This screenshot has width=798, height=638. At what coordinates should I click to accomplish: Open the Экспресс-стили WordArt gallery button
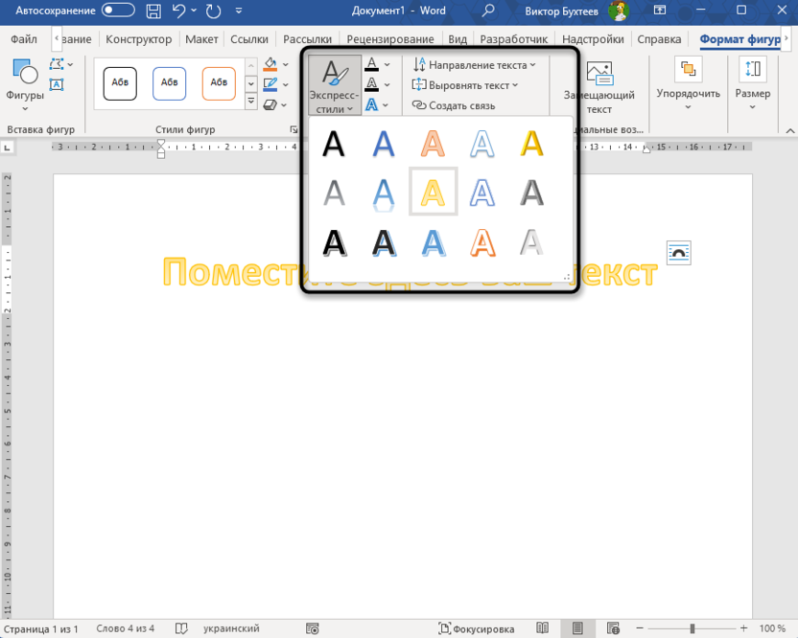pos(334,86)
